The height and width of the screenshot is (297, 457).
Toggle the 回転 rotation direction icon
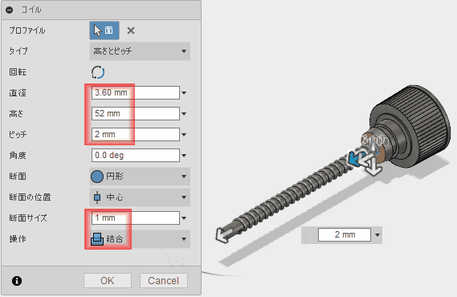98,72
